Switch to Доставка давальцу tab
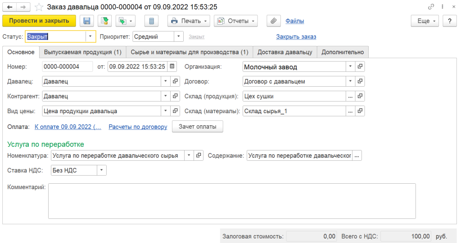This screenshot has width=461, height=243. (285, 52)
